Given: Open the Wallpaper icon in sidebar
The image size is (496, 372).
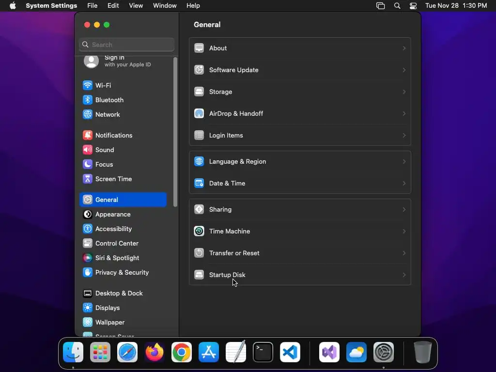Looking at the screenshot, I should (x=88, y=323).
